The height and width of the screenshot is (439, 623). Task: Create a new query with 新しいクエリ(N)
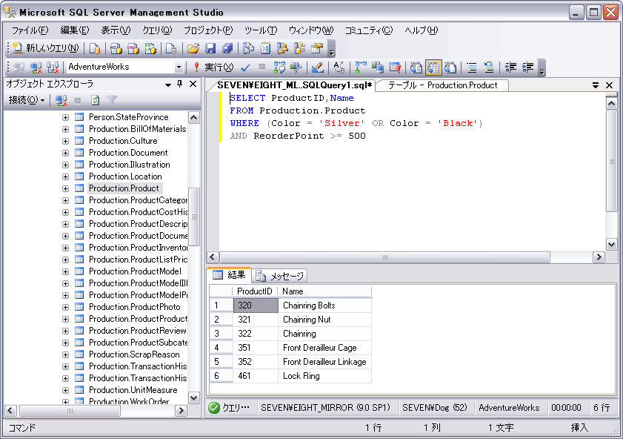coord(44,49)
